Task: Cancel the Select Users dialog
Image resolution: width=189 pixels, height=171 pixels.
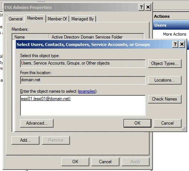Action: click(167, 123)
